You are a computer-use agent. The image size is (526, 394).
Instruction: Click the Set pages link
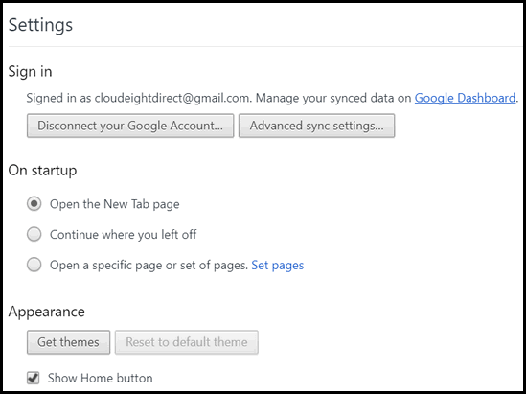tap(278, 266)
